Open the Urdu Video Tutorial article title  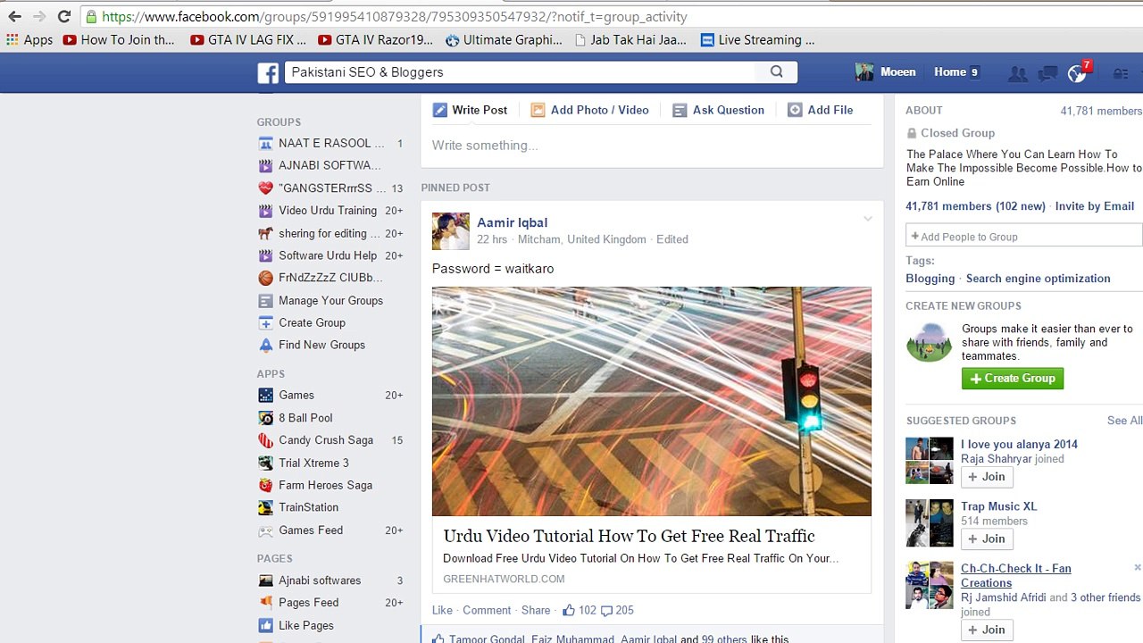point(629,536)
